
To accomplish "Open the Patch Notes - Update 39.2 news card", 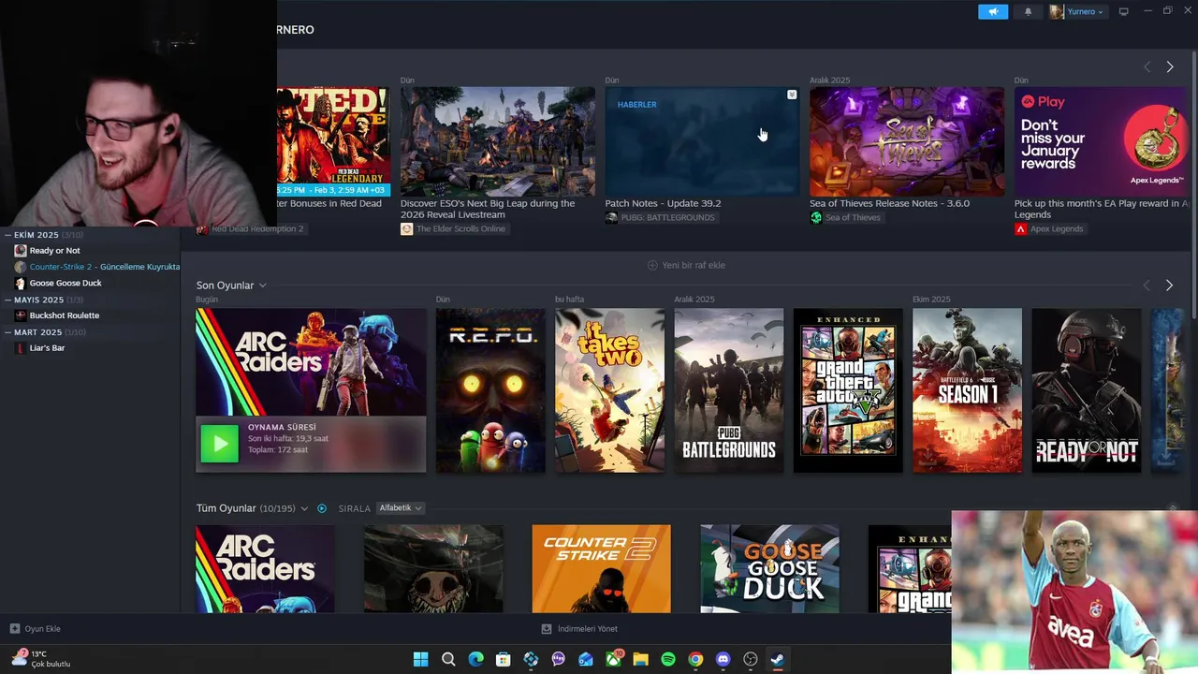I will pyautogui.click(x=702, y=141).
